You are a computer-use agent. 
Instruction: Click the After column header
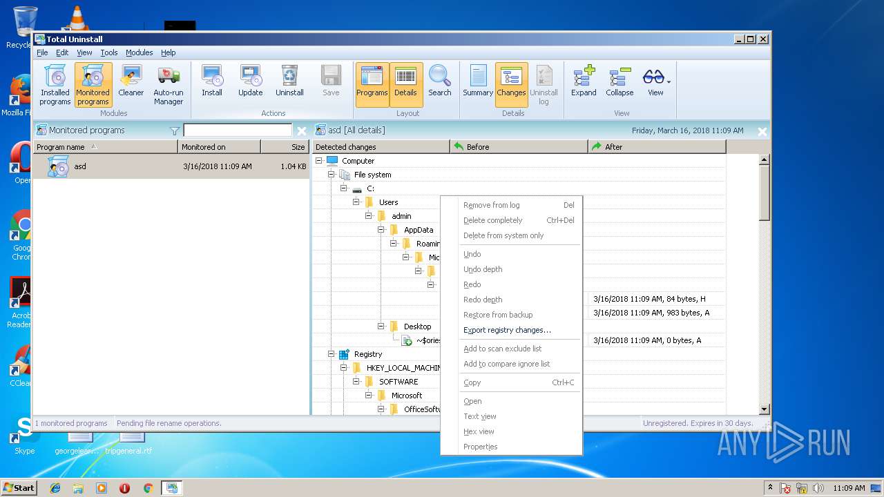657,147
